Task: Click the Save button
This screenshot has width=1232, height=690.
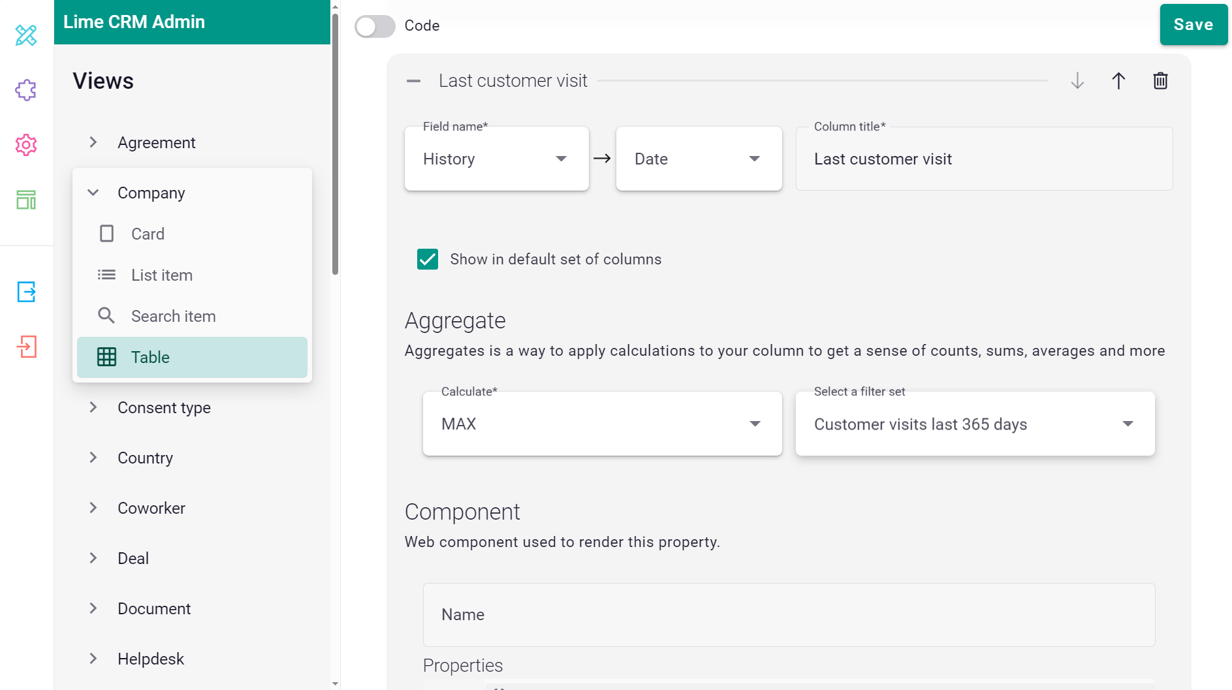Action: 1193,25
